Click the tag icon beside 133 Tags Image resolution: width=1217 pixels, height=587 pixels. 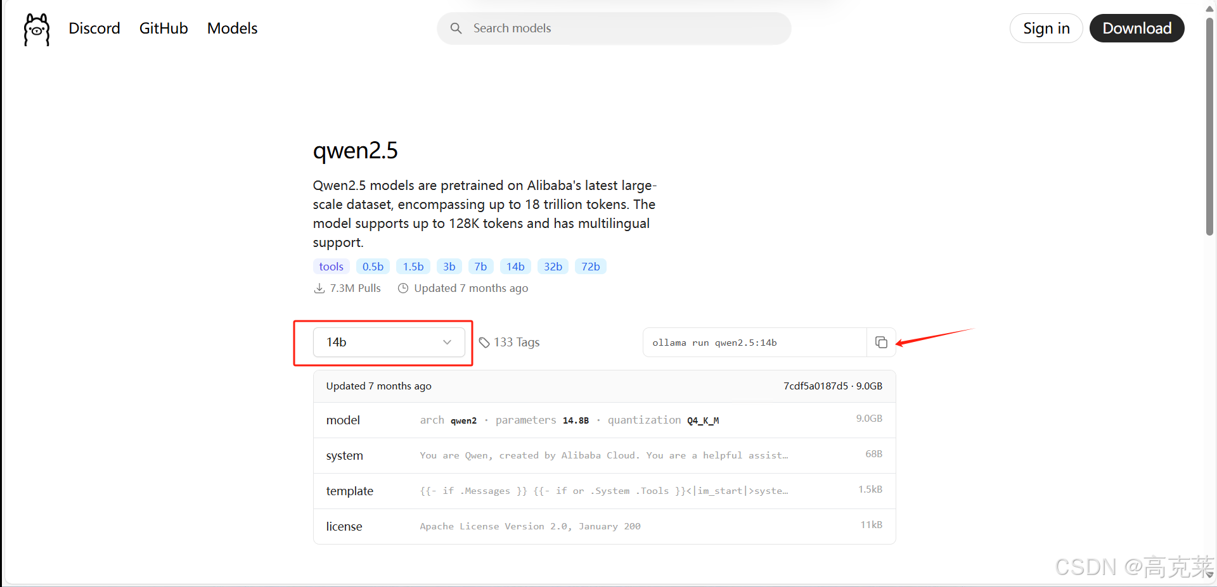[x=484, y=343]
